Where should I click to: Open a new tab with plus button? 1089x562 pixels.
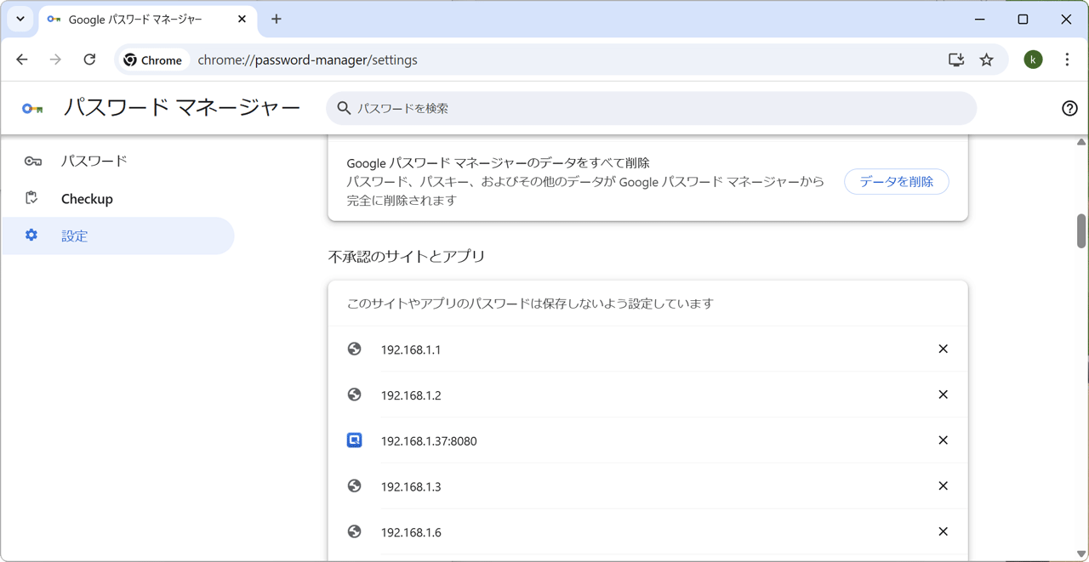point(277,19)
